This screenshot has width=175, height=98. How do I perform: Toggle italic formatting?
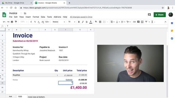83,22
